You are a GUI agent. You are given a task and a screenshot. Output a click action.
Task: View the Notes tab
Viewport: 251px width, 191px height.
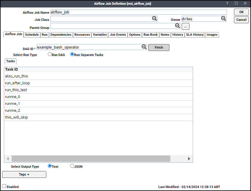165,35
